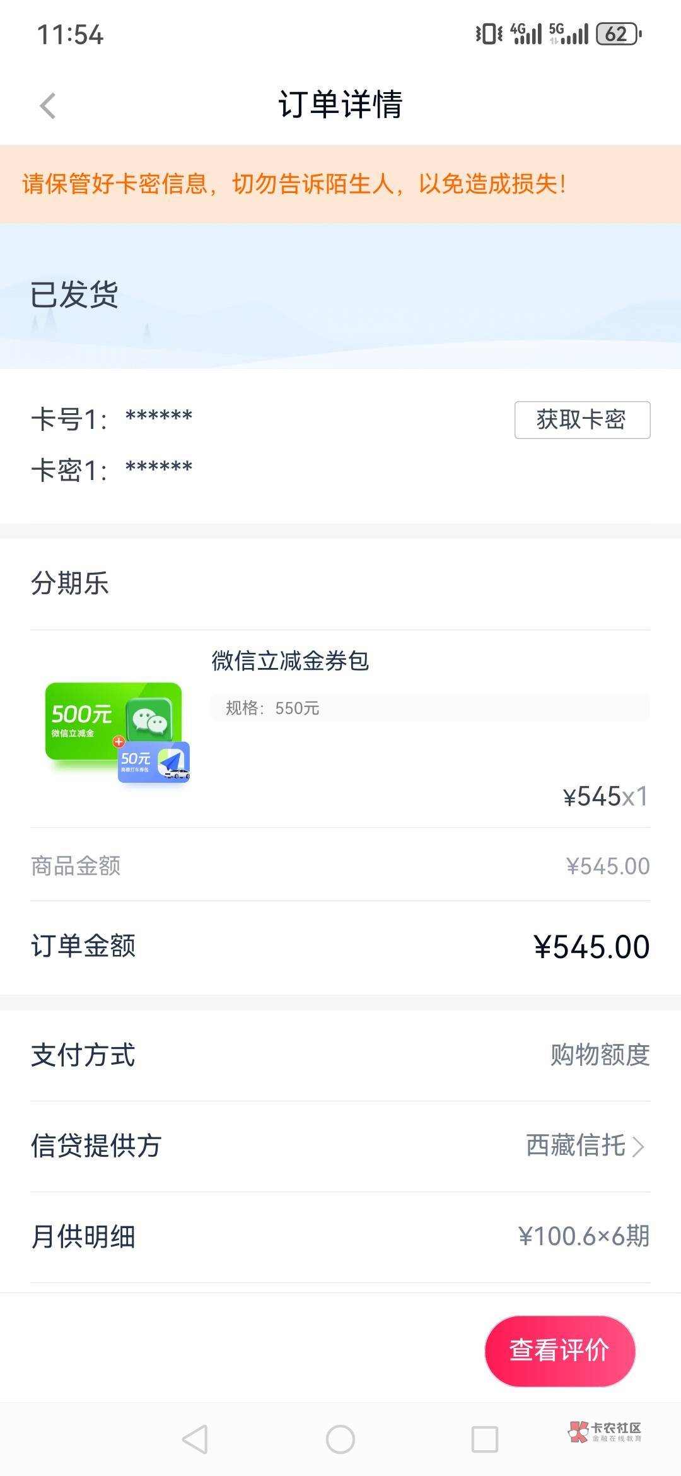Tap the battery indicator icon

tap(619, 34)
